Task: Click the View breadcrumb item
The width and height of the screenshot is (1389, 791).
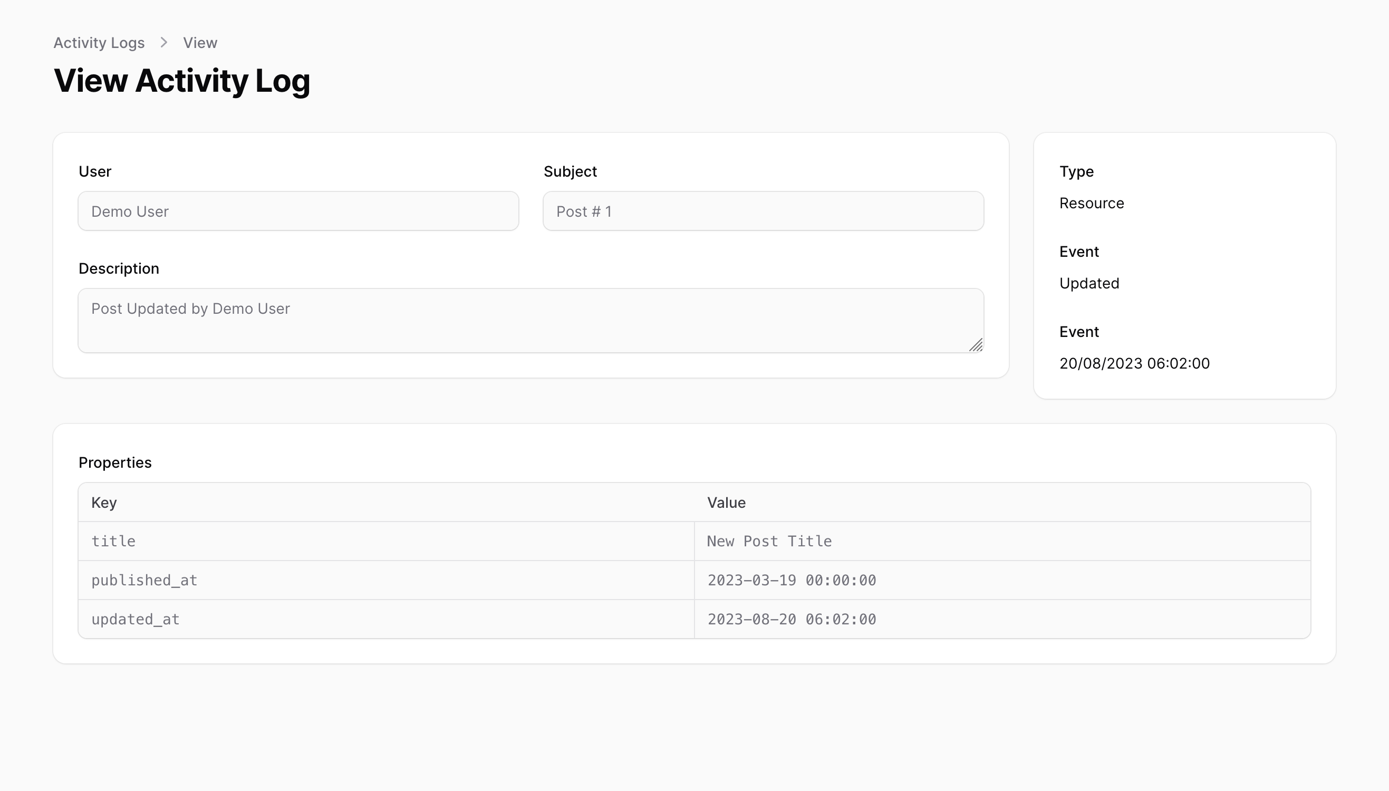Action: click(x=200, y=43)
